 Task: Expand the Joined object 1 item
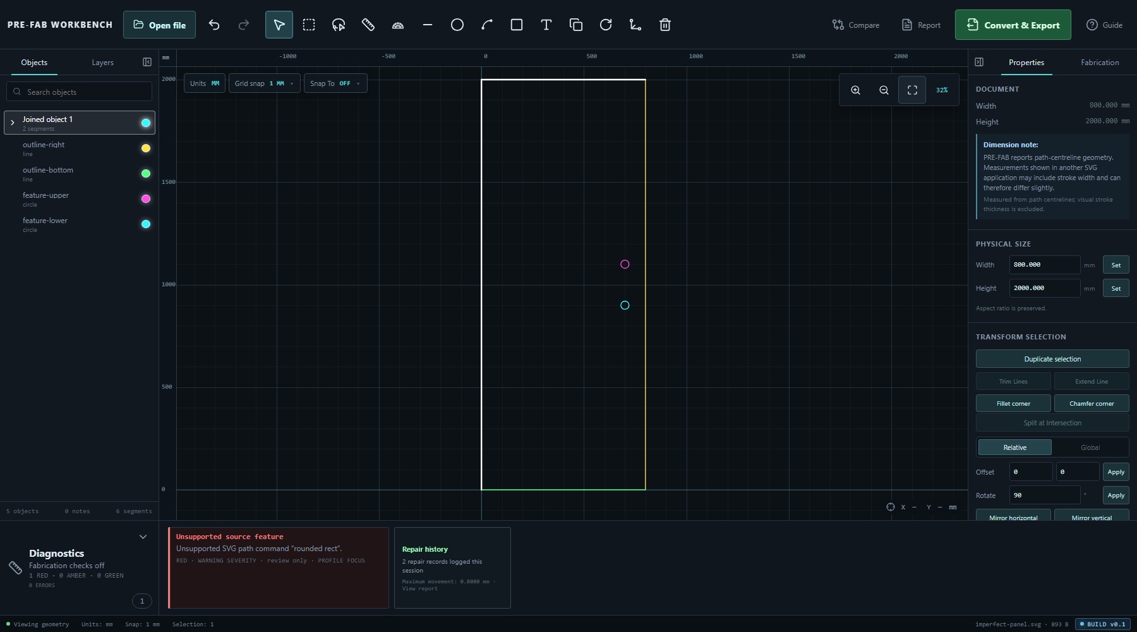(x=13, y=123)
